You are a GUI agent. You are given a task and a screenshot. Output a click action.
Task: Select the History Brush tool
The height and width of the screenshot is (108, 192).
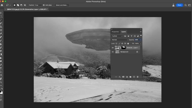pos(1,47)
